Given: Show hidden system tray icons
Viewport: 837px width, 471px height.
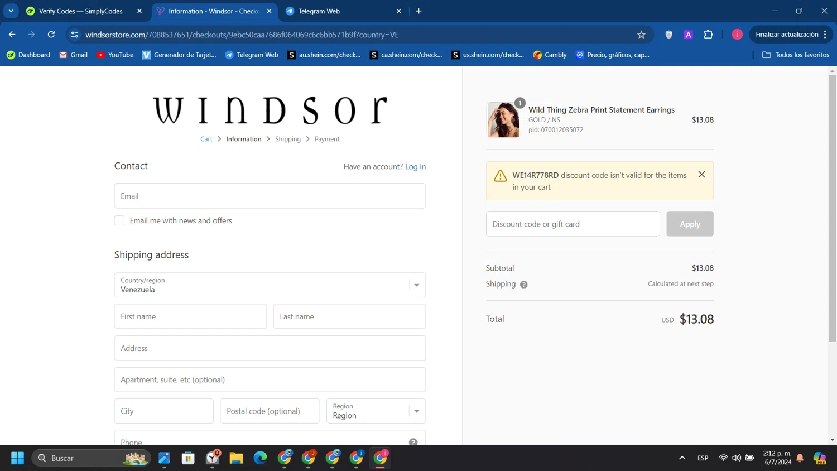Looking at the screenshot, I should 682,458.
